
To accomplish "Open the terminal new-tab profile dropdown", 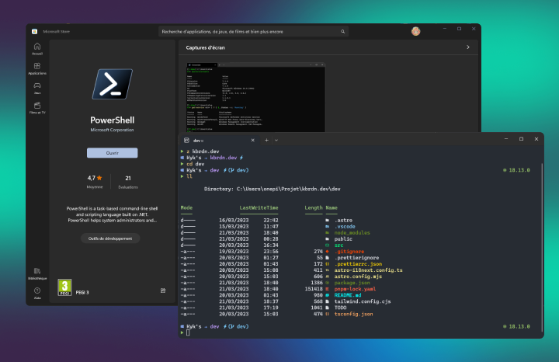I will 276,140.
